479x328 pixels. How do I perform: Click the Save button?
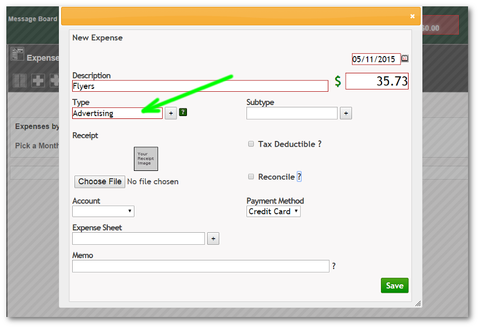(x=394, y=285)
